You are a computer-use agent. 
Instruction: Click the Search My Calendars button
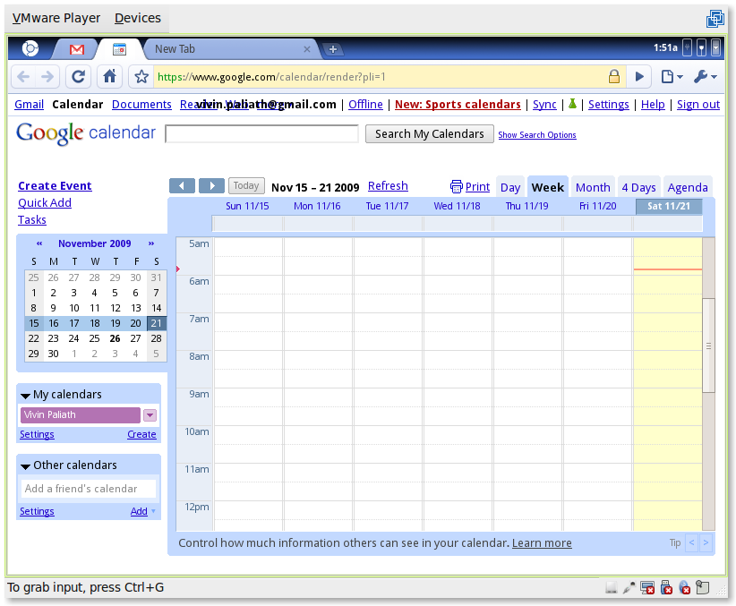coord(430,134)
